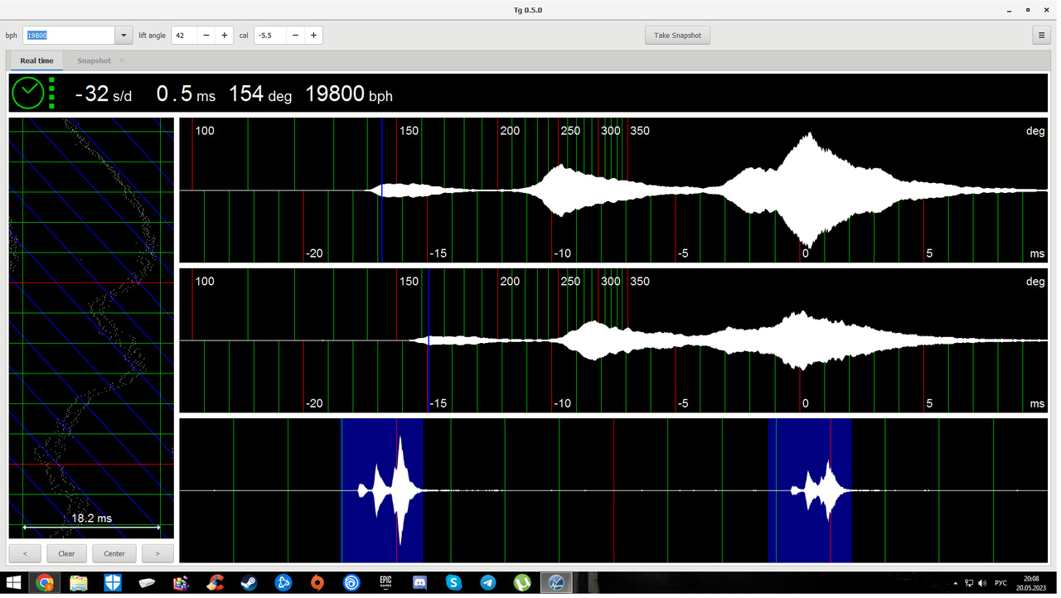Center the paper strip trace
The width and height of the screenshot is (1061, 598).
(x=114, y=553)
